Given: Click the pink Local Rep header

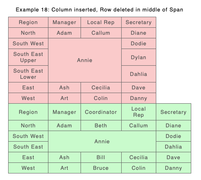Looking at the screenshot, I should pyautogui.click(x=101, y=22).
